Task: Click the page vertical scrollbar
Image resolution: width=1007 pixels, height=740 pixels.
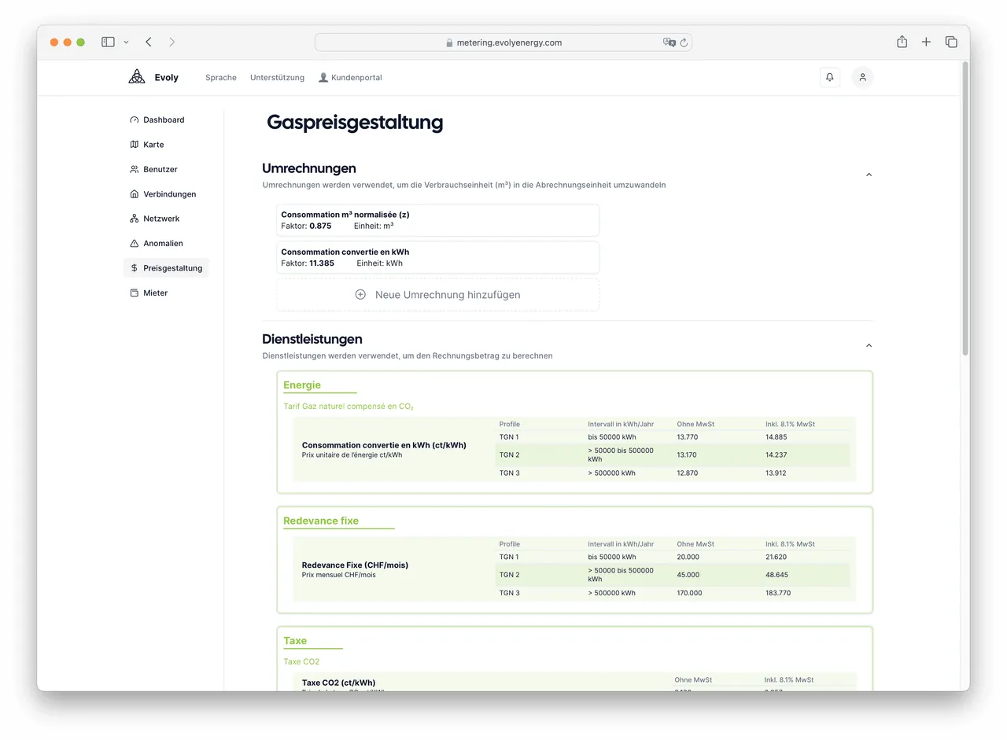Action: (965, 208)
